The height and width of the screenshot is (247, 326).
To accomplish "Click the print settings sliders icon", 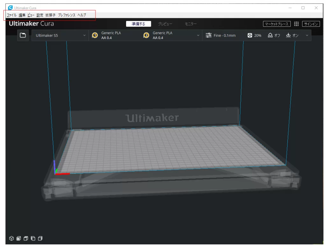I will [x=209, y=35].
